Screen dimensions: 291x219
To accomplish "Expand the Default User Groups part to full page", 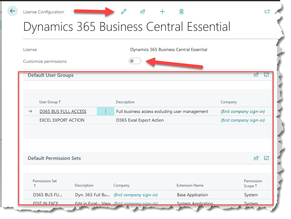I will tap(266, 75).
